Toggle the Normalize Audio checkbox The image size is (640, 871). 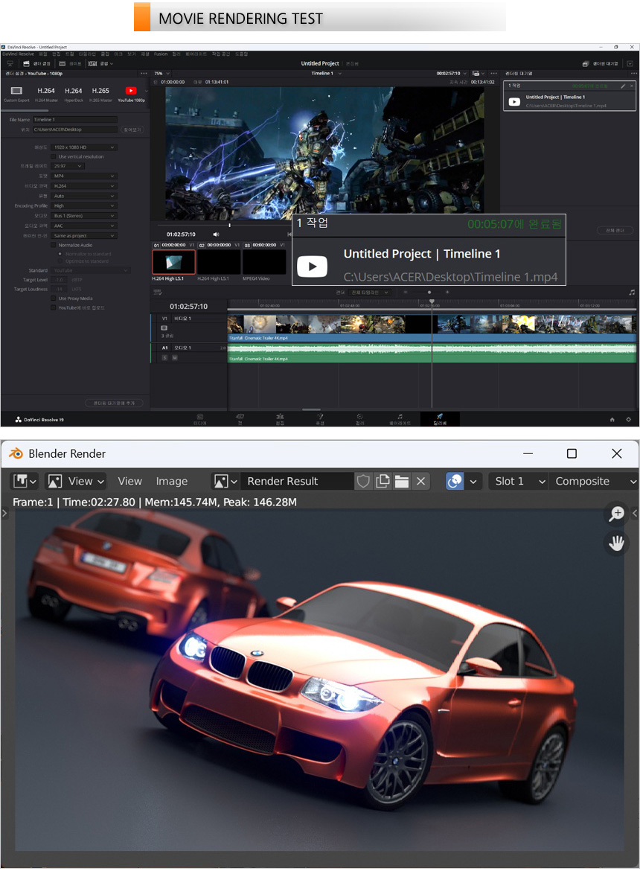click(x=54, y=245)
